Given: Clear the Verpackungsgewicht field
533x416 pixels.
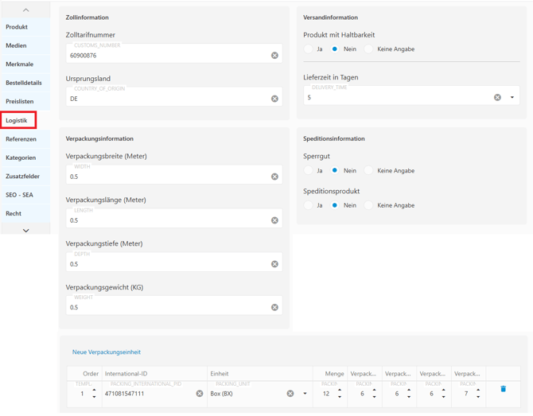Looking at the screenshot, I should [x=274, y=307].
